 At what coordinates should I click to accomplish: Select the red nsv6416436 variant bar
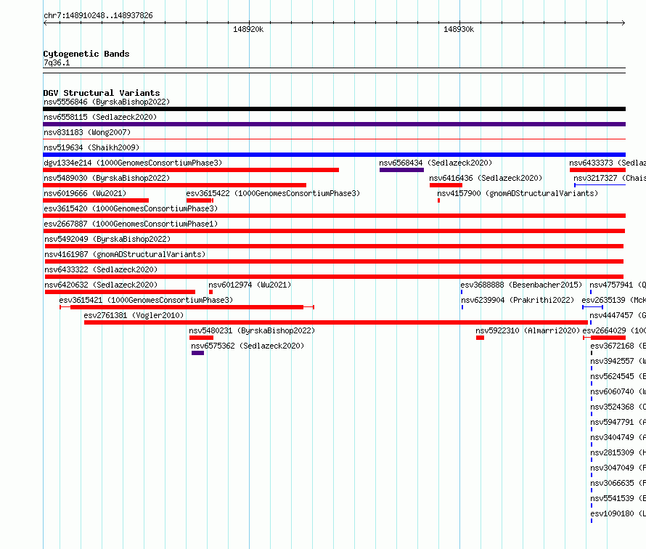coord(446,185)
